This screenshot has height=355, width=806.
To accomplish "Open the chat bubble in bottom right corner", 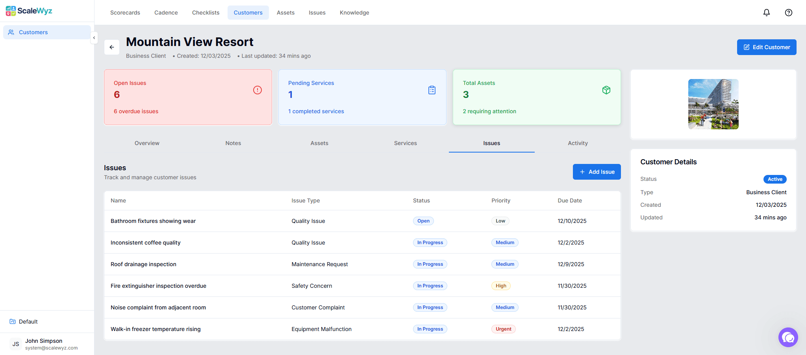I will point(788,337).
